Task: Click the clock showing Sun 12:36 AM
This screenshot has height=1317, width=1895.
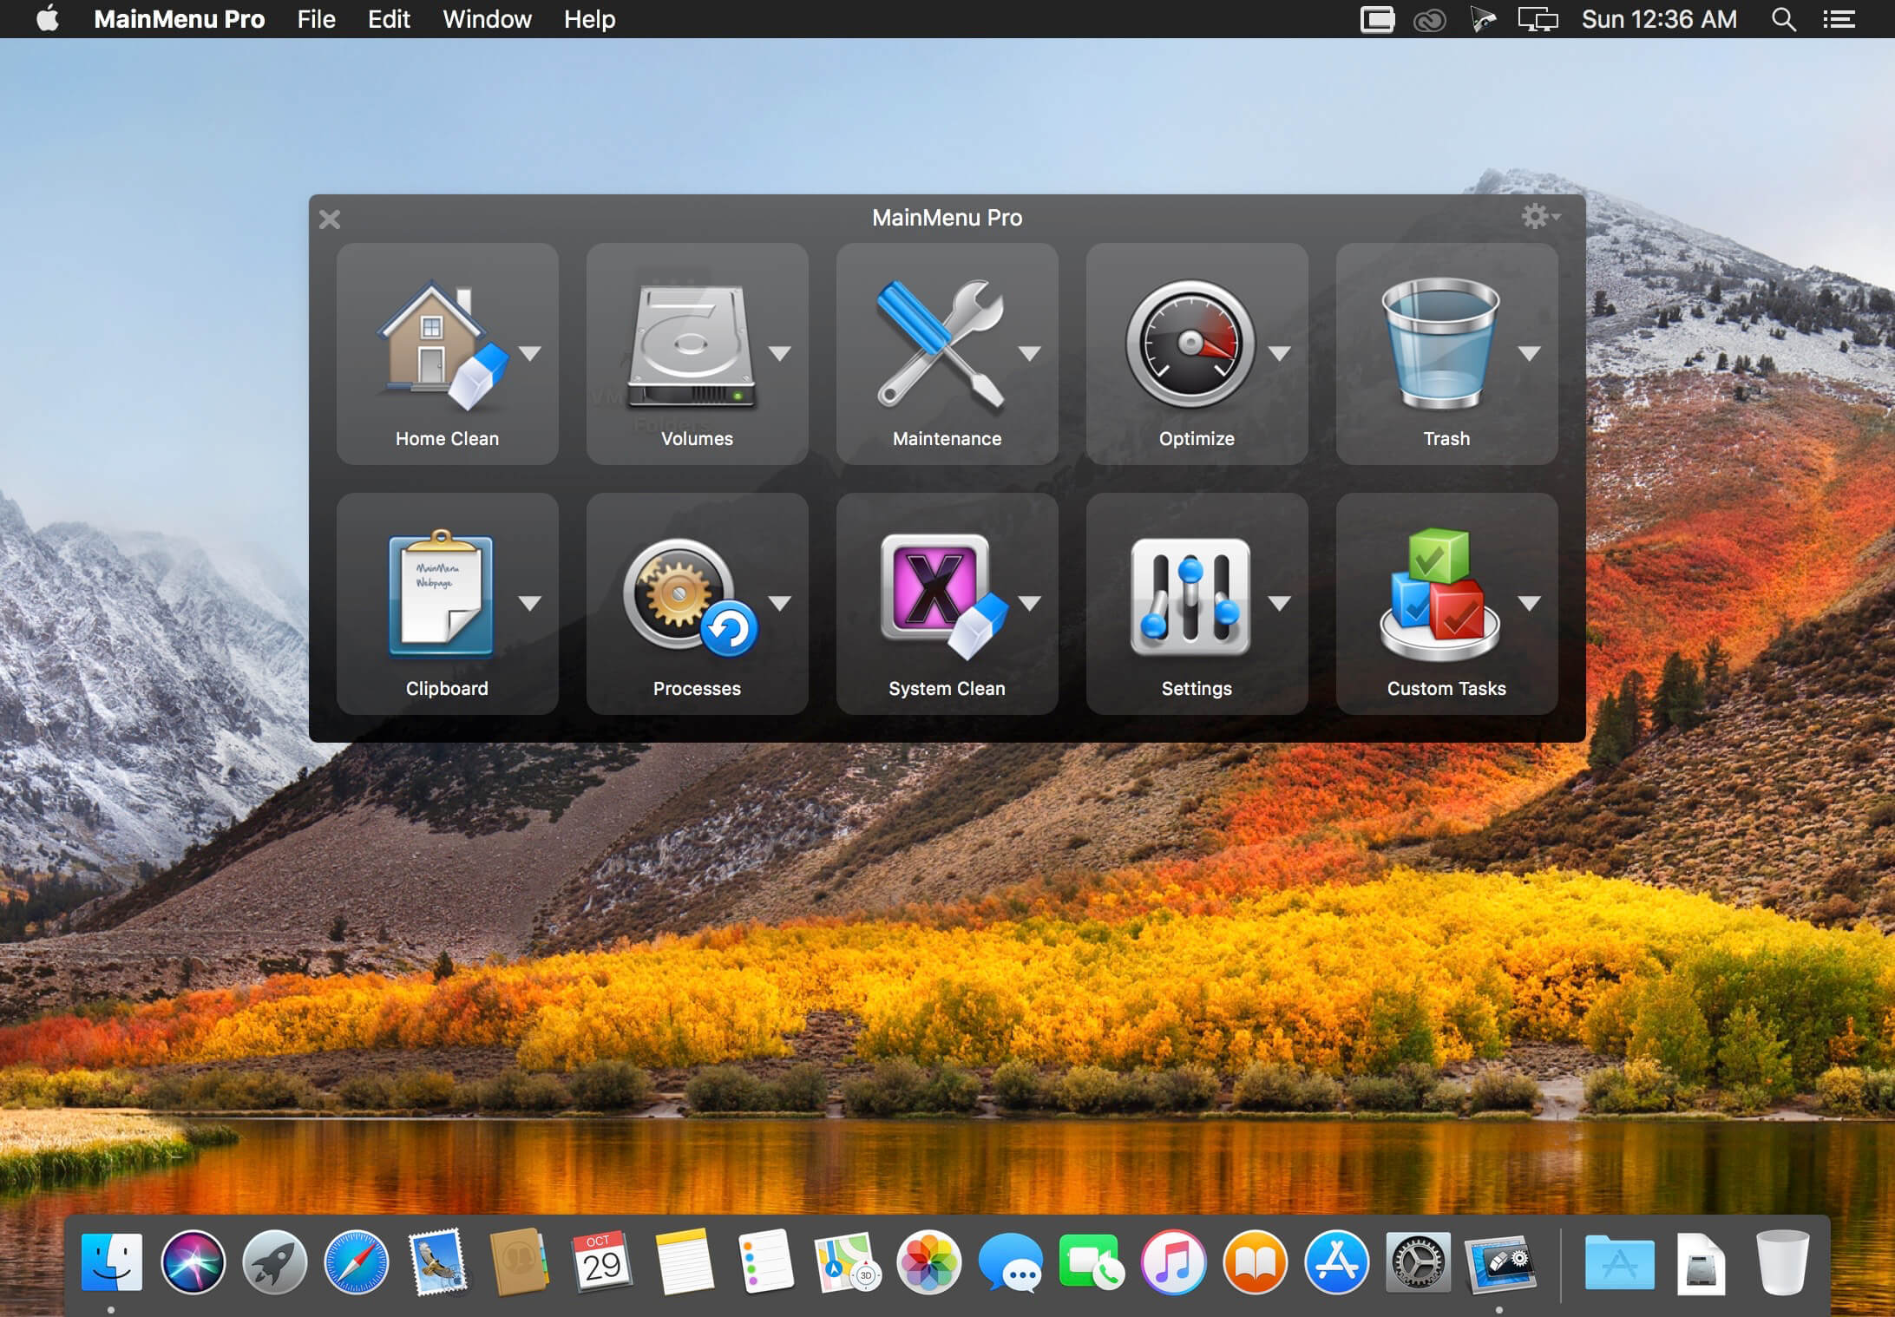Action: (x=1659, y=19)
